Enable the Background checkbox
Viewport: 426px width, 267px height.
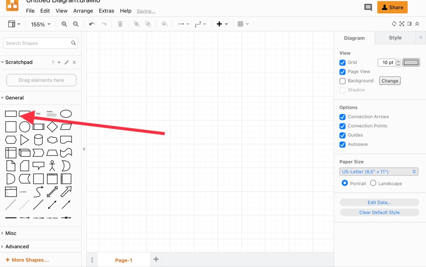coord(342,81)
